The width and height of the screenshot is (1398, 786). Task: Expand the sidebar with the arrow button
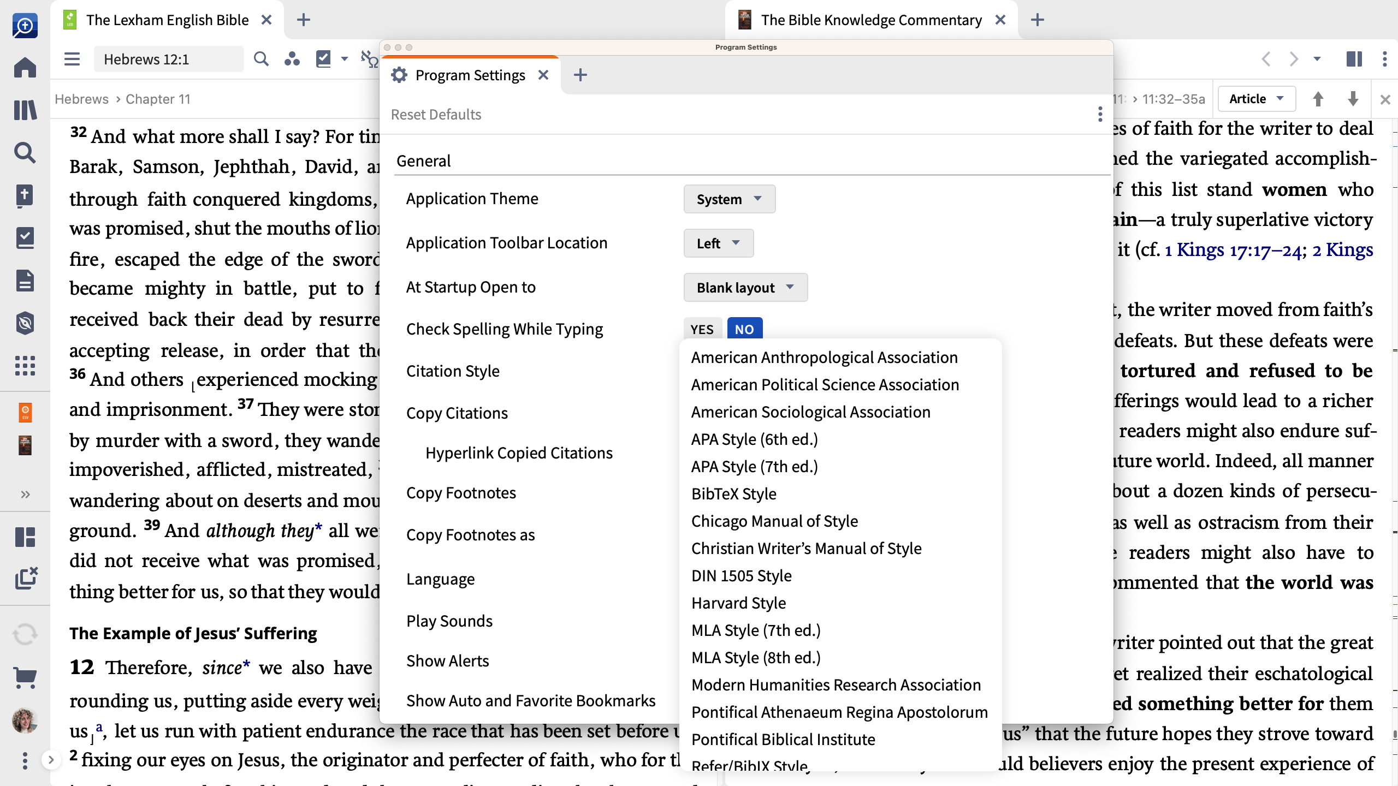(x=51, y=760)
